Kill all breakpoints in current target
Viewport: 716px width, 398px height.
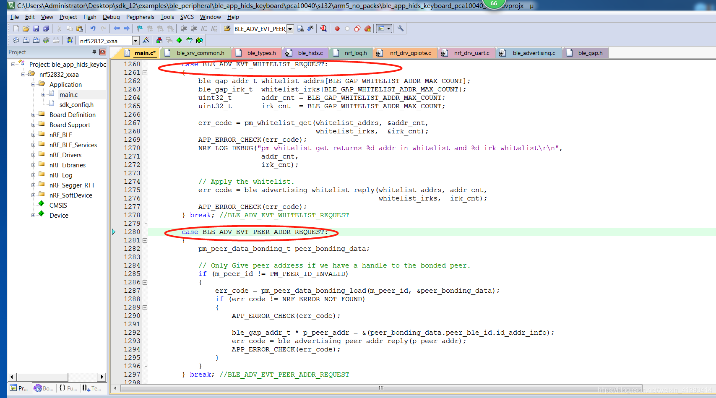367,29
